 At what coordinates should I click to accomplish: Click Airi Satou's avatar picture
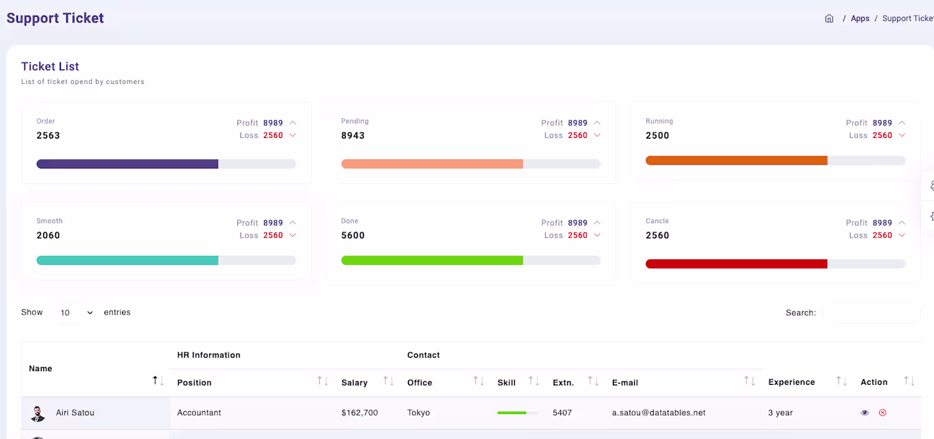pos(38,413)
